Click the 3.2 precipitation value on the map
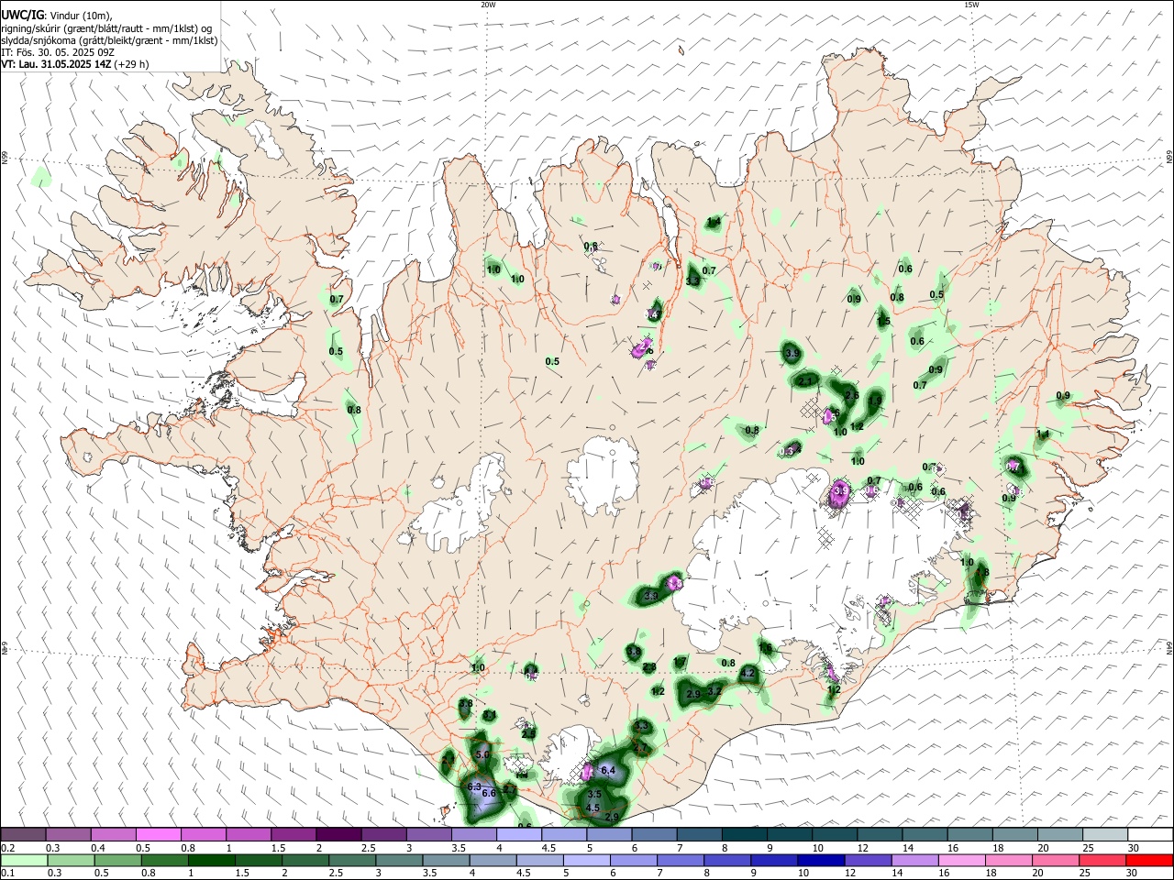 (x=714, y=691)
